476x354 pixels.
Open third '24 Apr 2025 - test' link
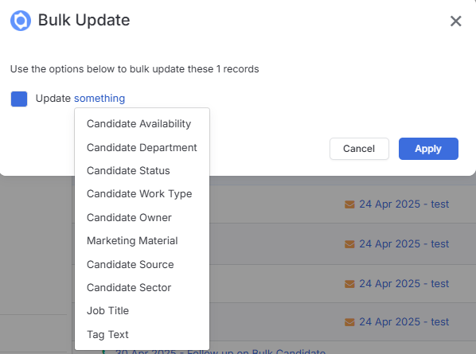coord(404,284)
